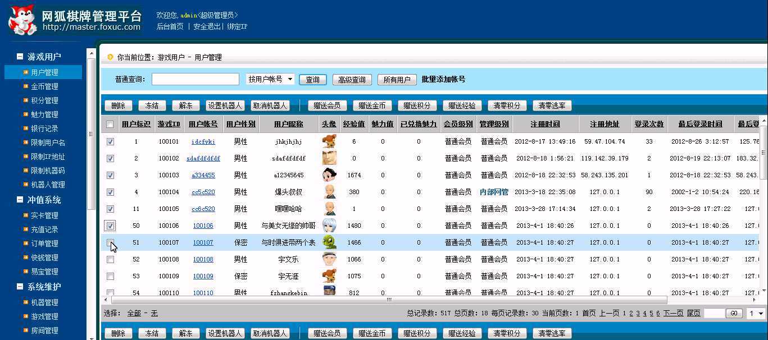Click green avatar of user 100107
The image size is (768, 340).
pos(329,242)
